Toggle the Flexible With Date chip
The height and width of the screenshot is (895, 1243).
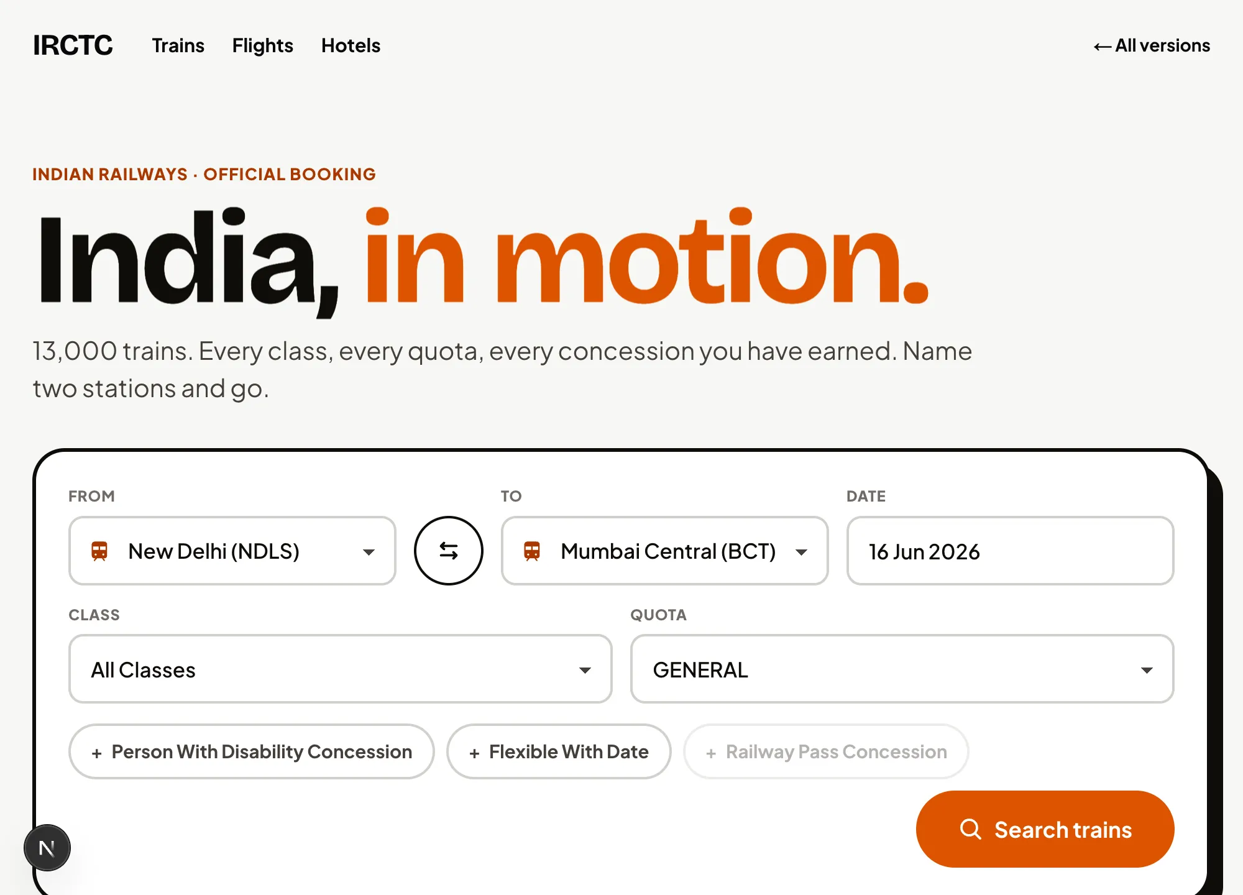[x=559, y=751]
